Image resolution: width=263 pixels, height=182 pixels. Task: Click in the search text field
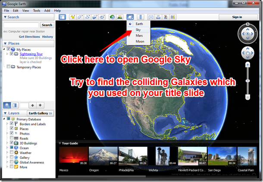[x=21, y=25]
